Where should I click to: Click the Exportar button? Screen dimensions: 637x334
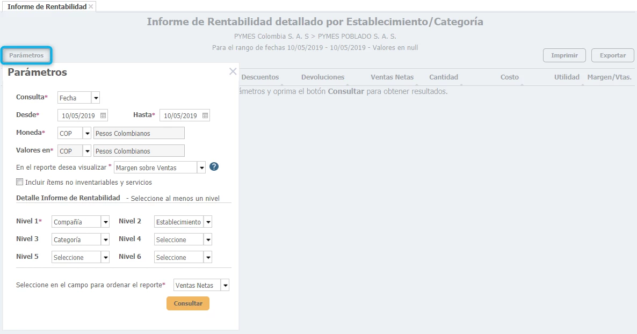point(612,55)
